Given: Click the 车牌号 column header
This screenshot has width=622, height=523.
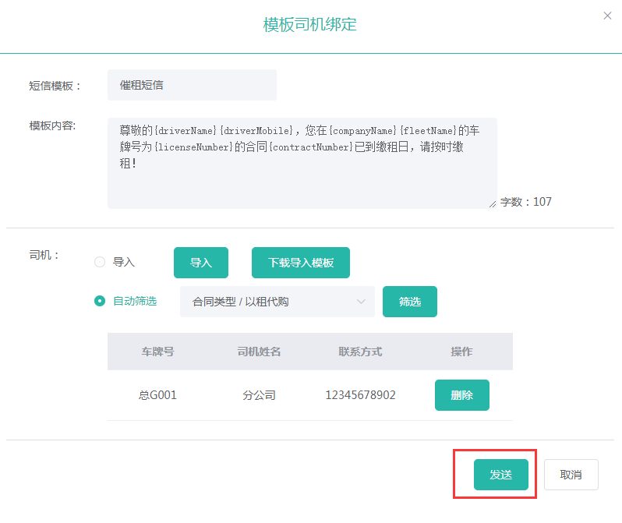Looking at the screenshot, I should [157, 352].
